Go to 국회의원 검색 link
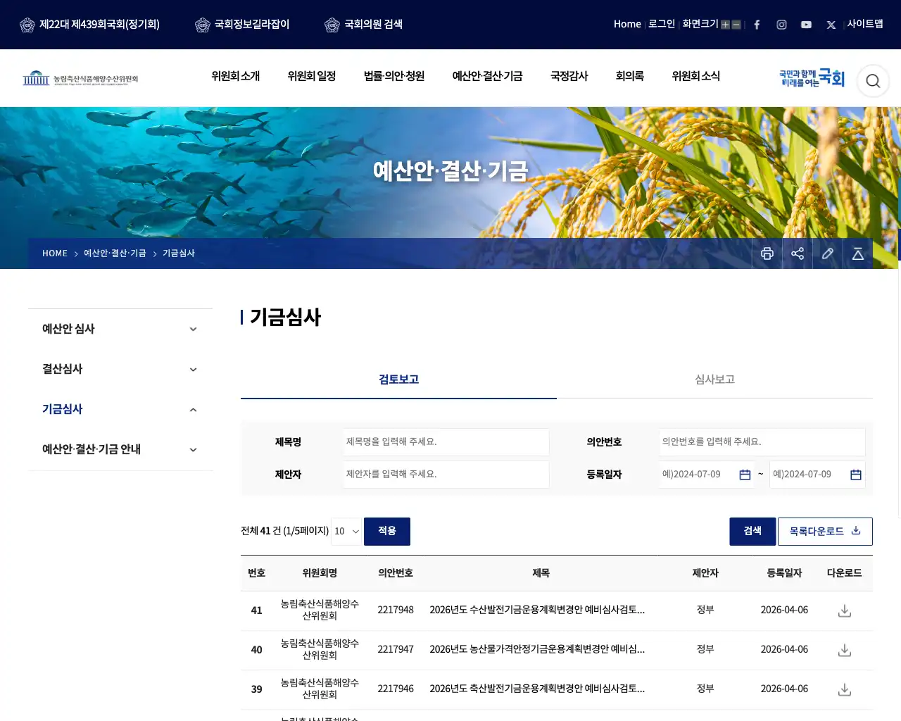This screenshot has width=901, height=721. 364,25
